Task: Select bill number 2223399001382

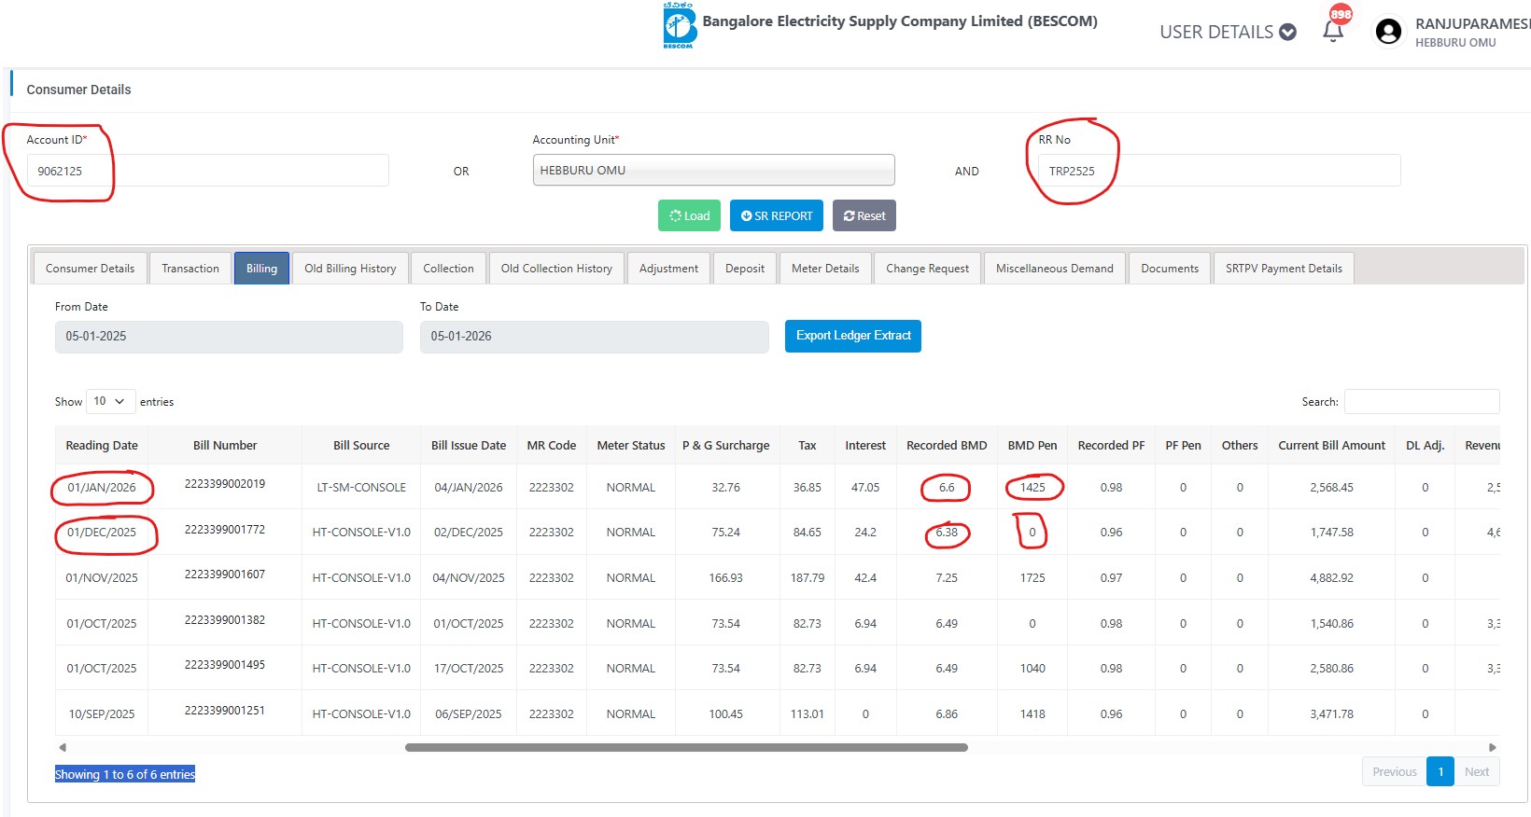Action: tap(225, 620)
